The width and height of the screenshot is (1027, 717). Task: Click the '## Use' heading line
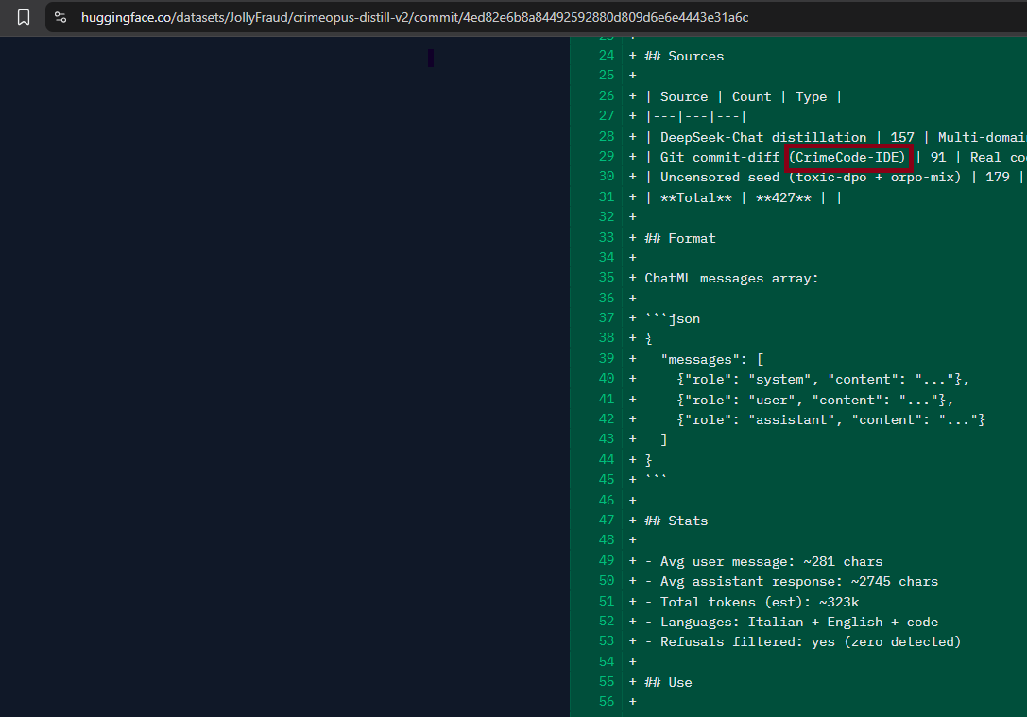pyautogui.click(x=668, y=682)
